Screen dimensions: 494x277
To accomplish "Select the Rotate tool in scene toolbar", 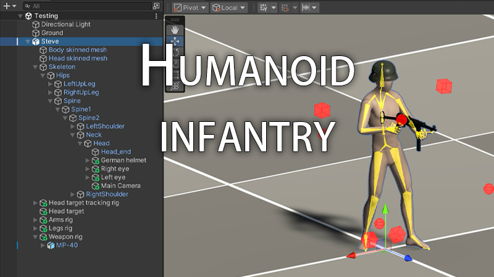I will click(175, 52).
